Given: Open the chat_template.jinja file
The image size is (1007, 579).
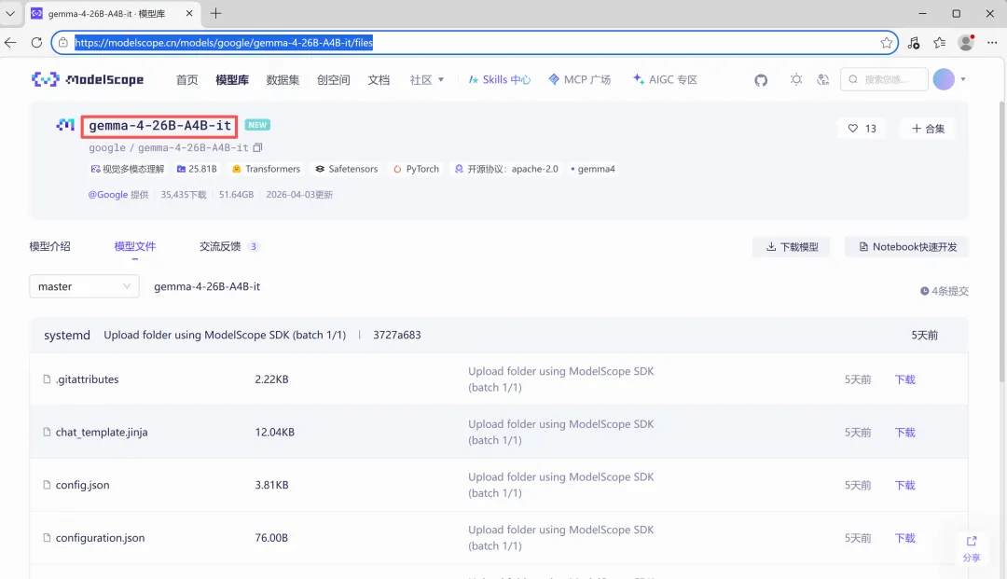Looking at the screenshot, I should (102, 432).
